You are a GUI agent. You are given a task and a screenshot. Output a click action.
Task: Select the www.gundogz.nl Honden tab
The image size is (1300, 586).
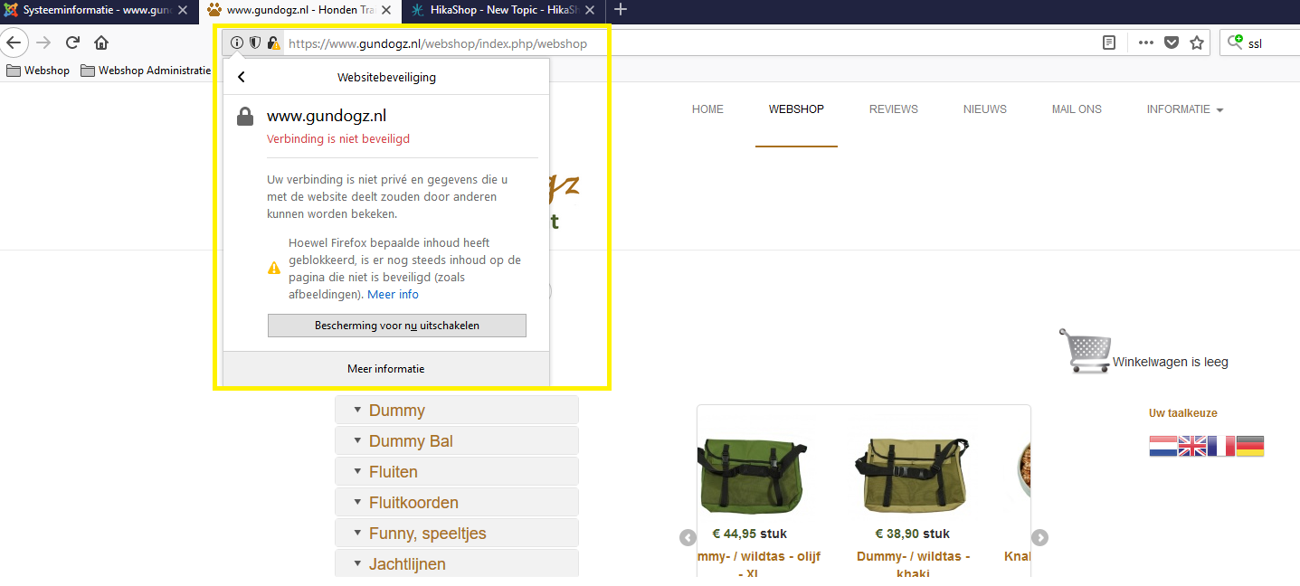pos(299,11)
